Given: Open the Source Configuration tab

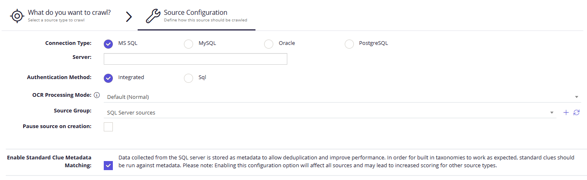Looking at the screenshot, I should coord(196,15).
